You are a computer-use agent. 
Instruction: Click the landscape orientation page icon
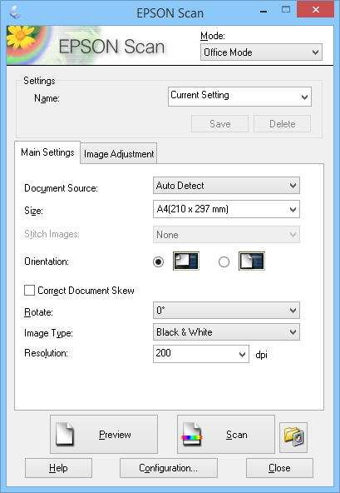[186, 261]
